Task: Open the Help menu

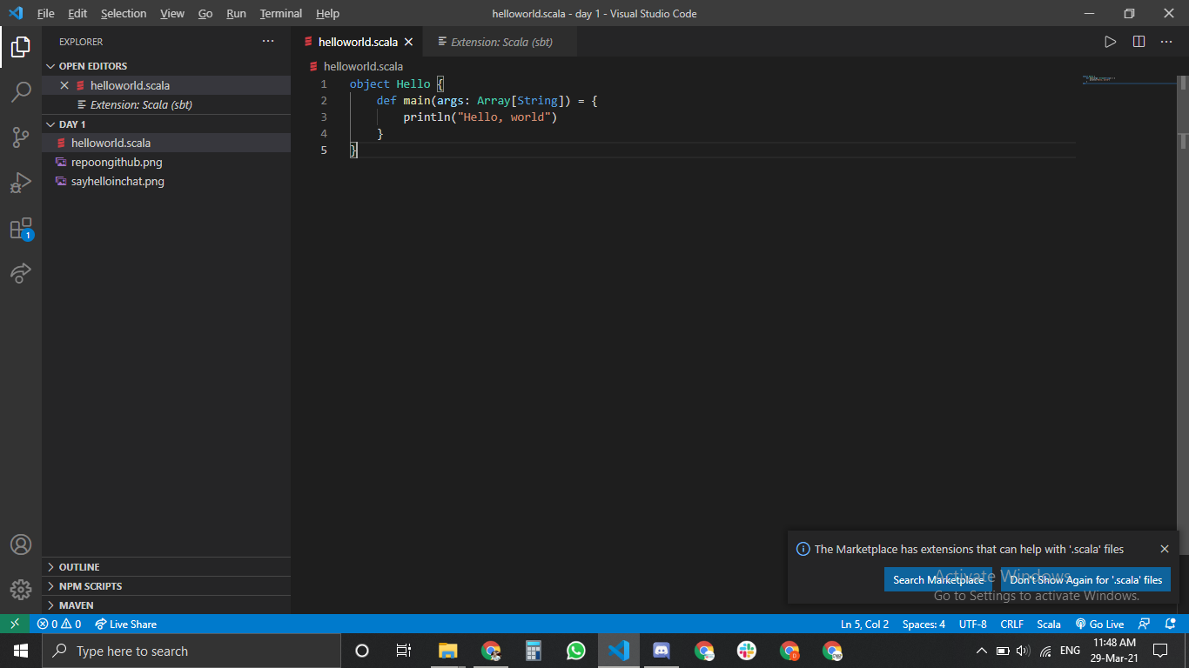Action: (327, 13)
